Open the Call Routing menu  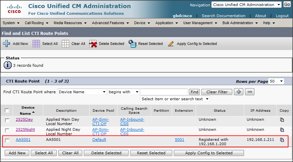pyautogui.click(x=37, y=23)
